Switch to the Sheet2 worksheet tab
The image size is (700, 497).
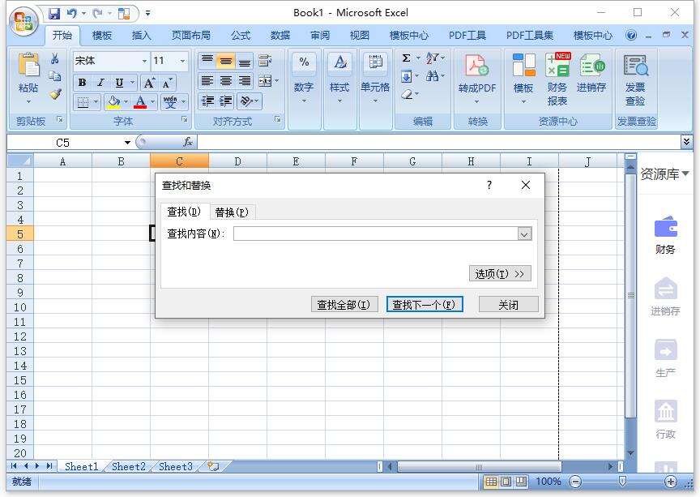[129, 467]
